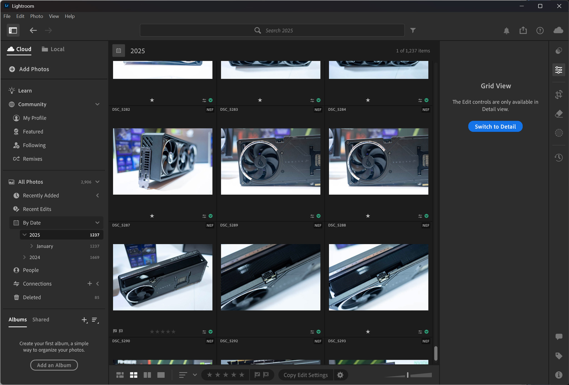The height and width of the screenshot is (385, 569).
Task: Collapse the All Photos chevron
Action: point(97,182)
